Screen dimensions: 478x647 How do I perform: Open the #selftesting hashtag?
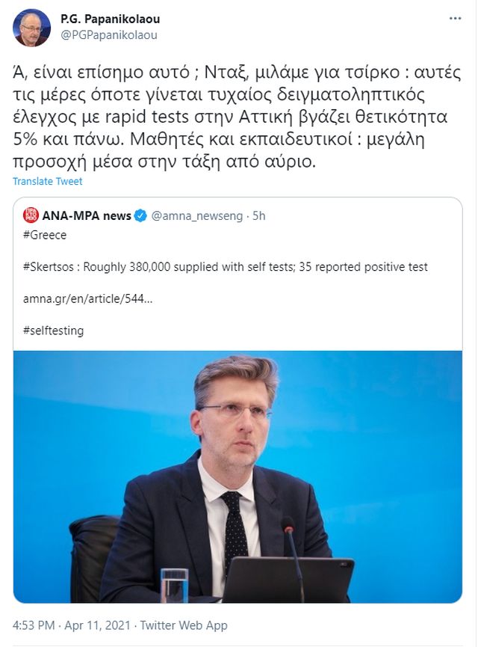point(53,331)
